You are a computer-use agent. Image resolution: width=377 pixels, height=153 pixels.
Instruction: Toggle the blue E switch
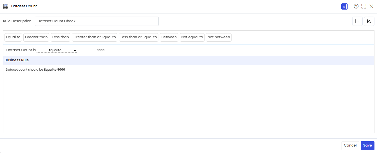coord(344,6)
